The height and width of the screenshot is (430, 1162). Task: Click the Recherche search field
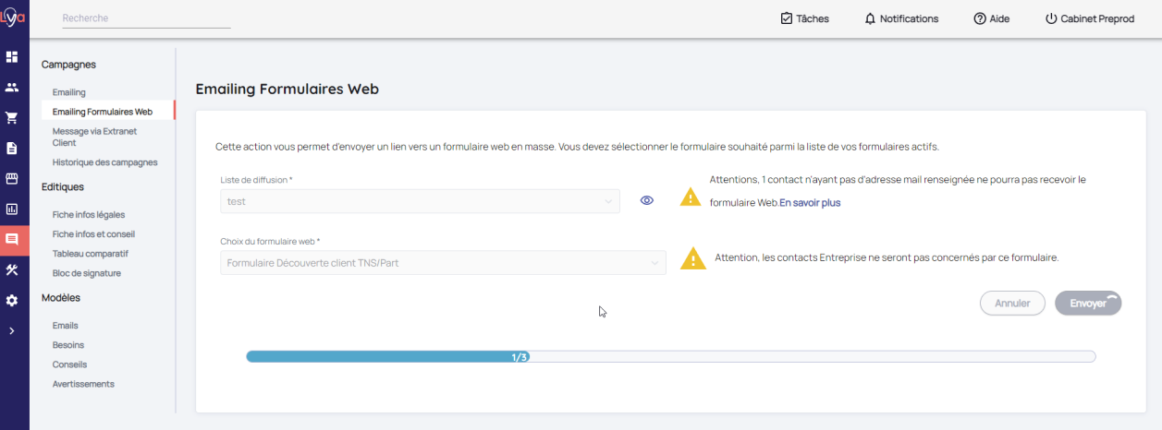coord(146,18)
